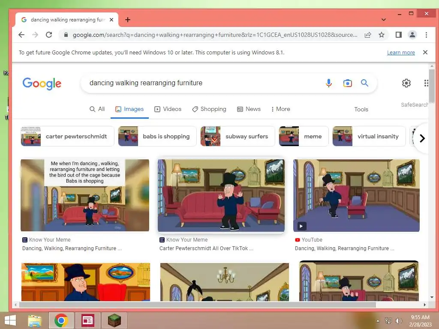The image size is (439, 329).
Task: Switch to the All results tab
Action: click(97, 109)
